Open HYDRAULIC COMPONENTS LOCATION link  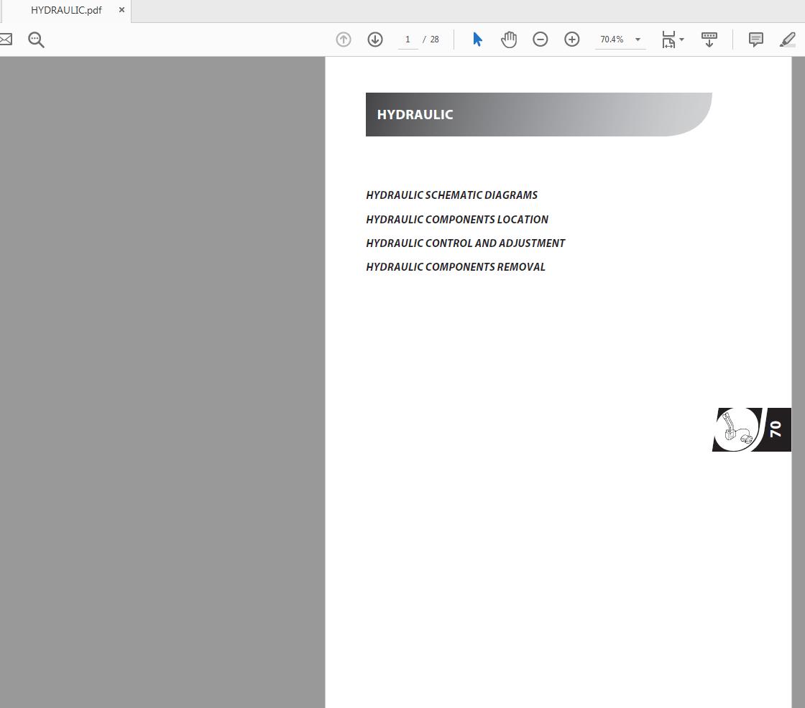tap(457, 220)
